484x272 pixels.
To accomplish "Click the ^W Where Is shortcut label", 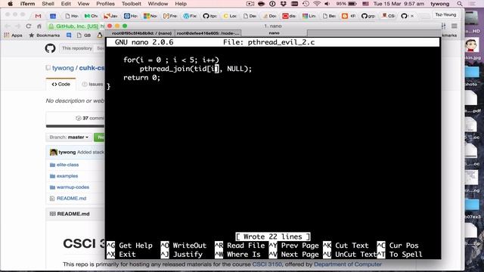I will pyautogui.click(x=237, y=255).
